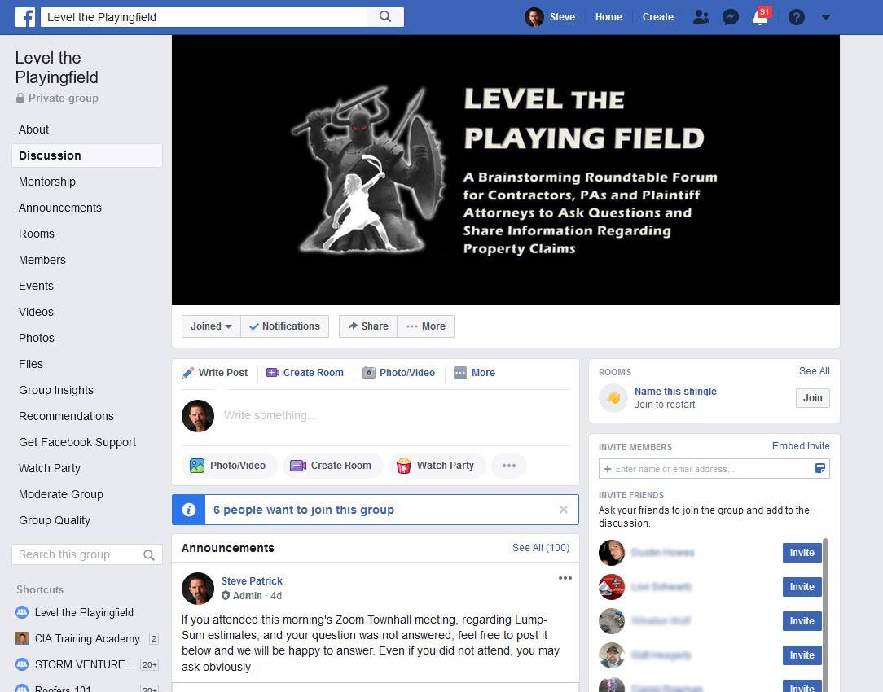Open Recommendations in the sidebar
Screen dimensions: 883x692
tap(66, 416)
